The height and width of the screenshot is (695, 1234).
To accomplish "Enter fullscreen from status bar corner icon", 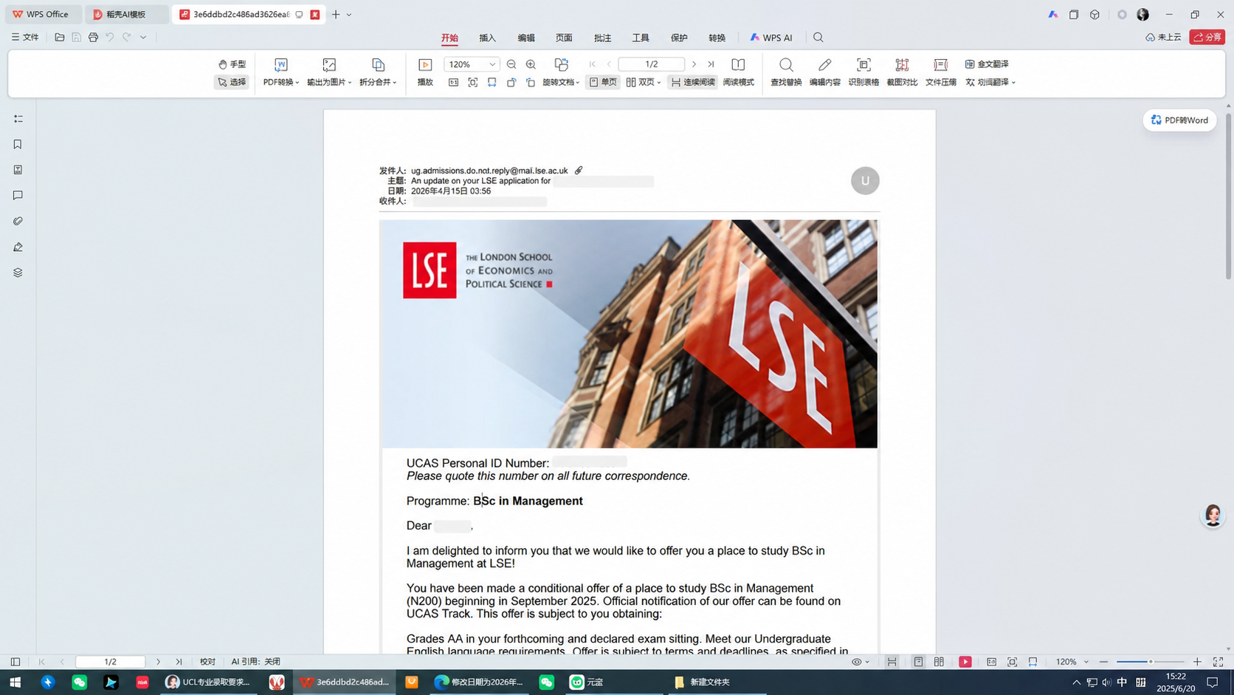I will [x=1219, y=662].
